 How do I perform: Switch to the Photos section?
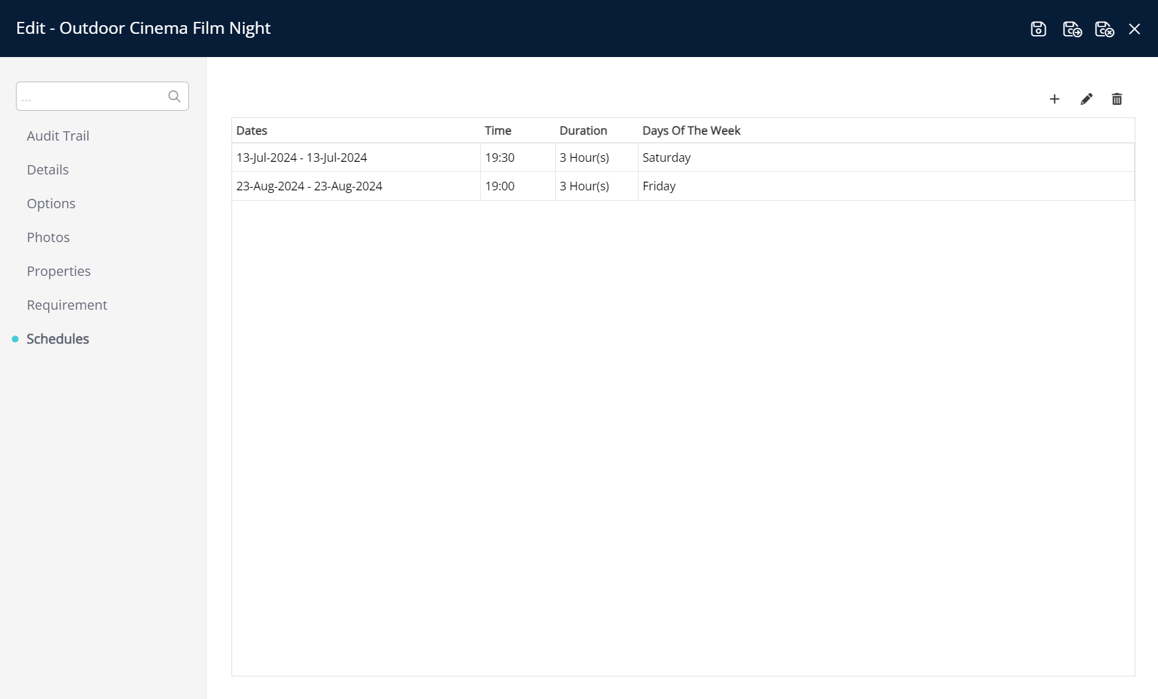(48, 237)
